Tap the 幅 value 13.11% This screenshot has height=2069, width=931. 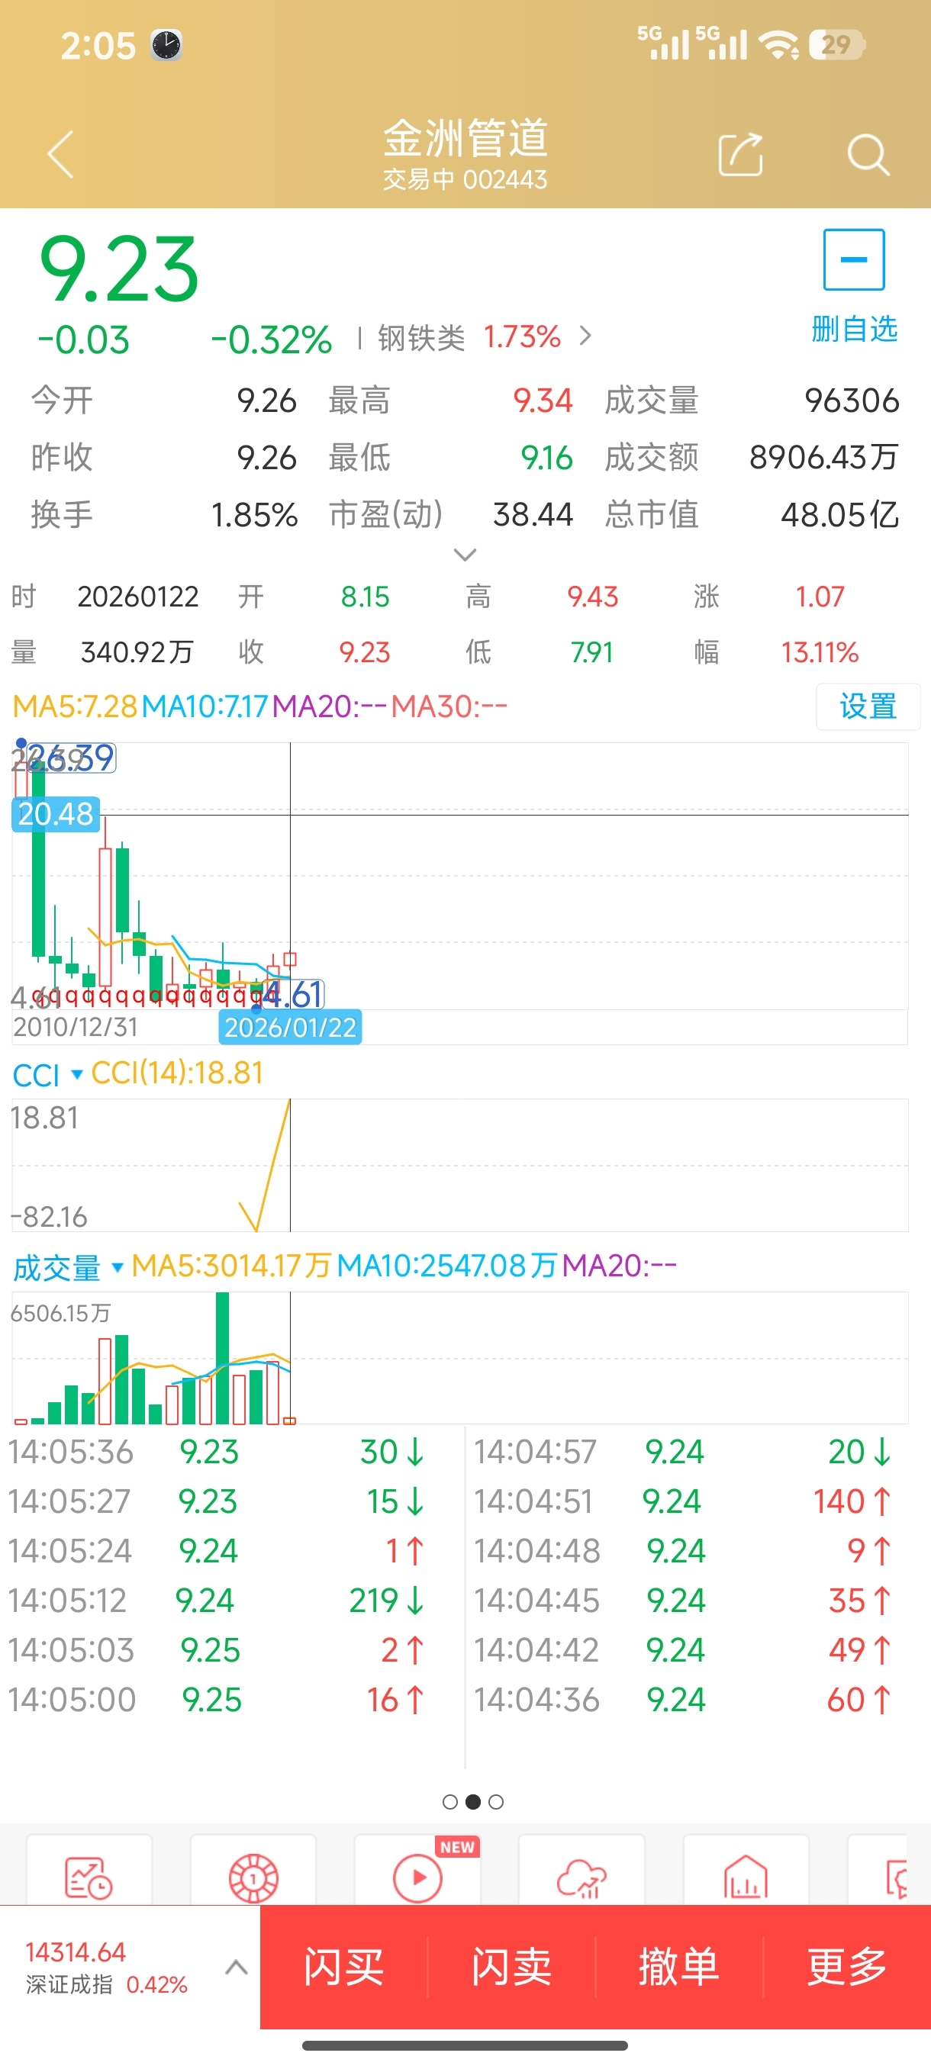(820, 652)
